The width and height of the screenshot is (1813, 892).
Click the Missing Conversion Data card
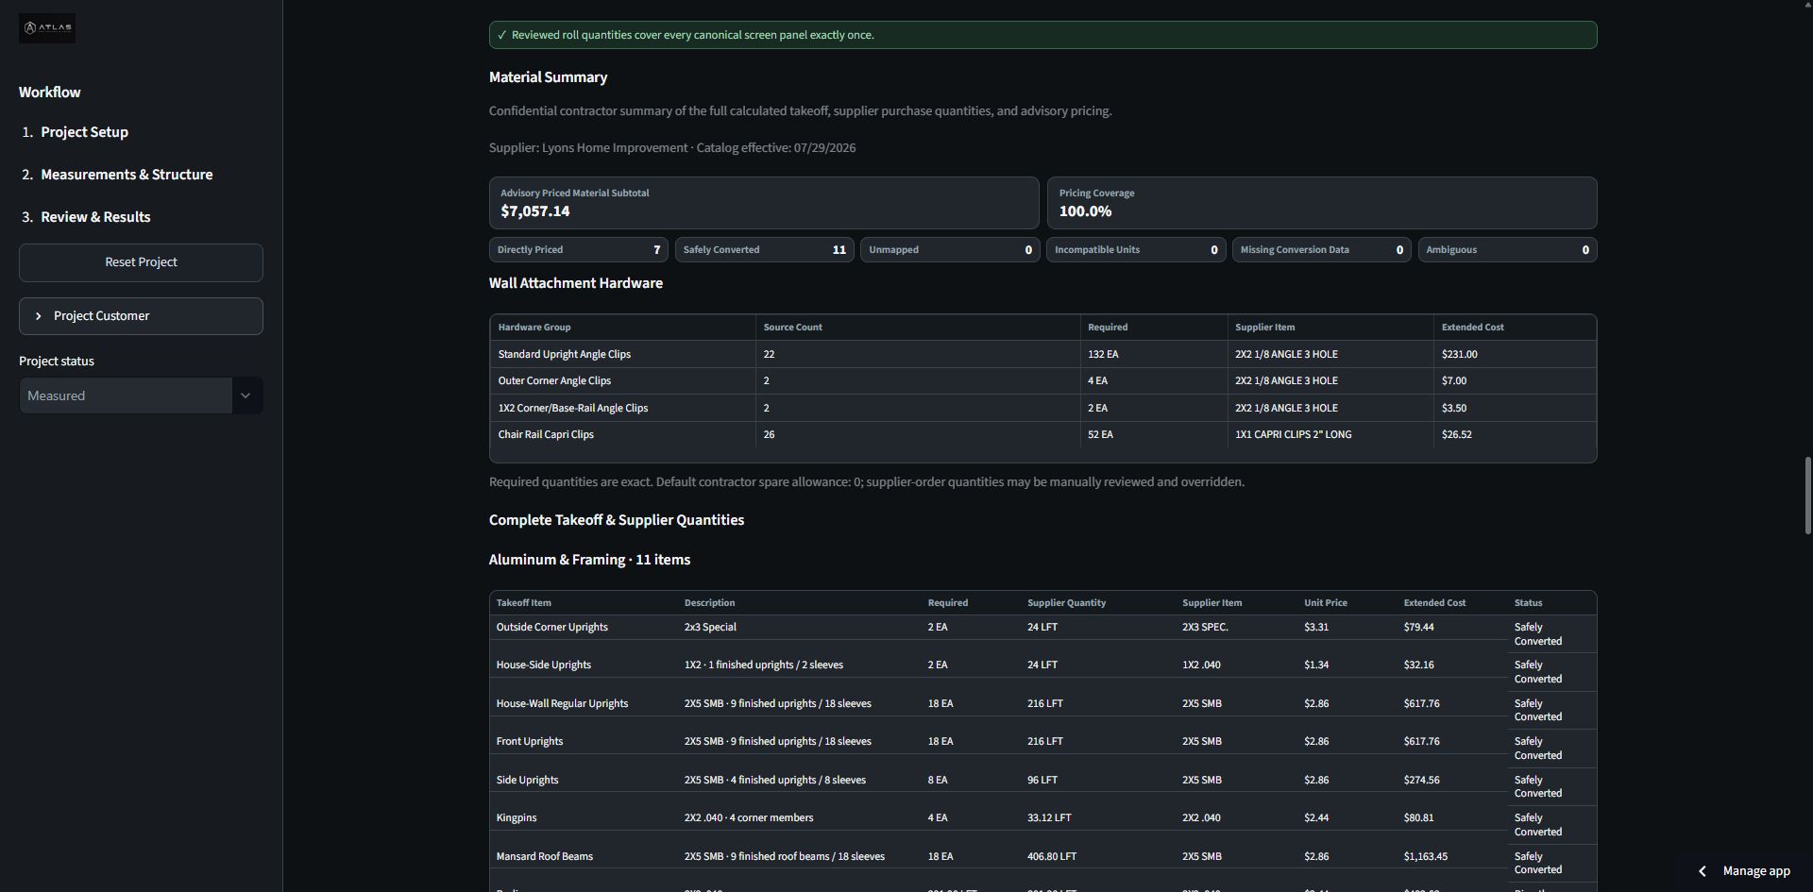1321,250
